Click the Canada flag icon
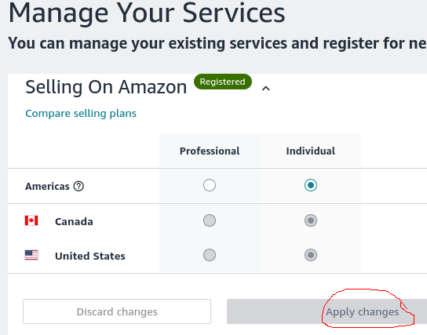Screen dimensions: 427x335 click(31, 220)
